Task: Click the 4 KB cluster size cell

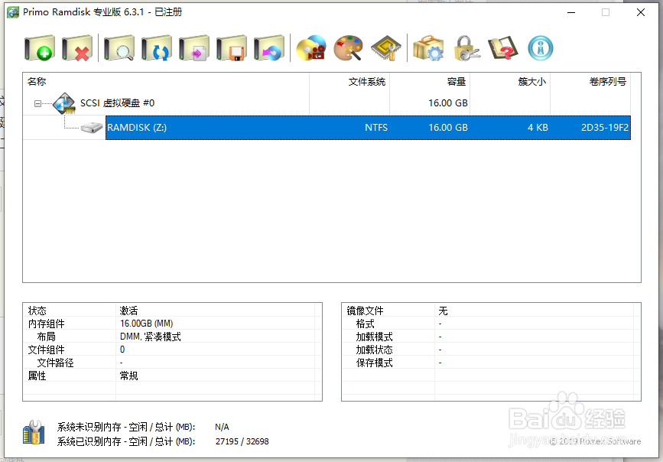Action: 538,127
